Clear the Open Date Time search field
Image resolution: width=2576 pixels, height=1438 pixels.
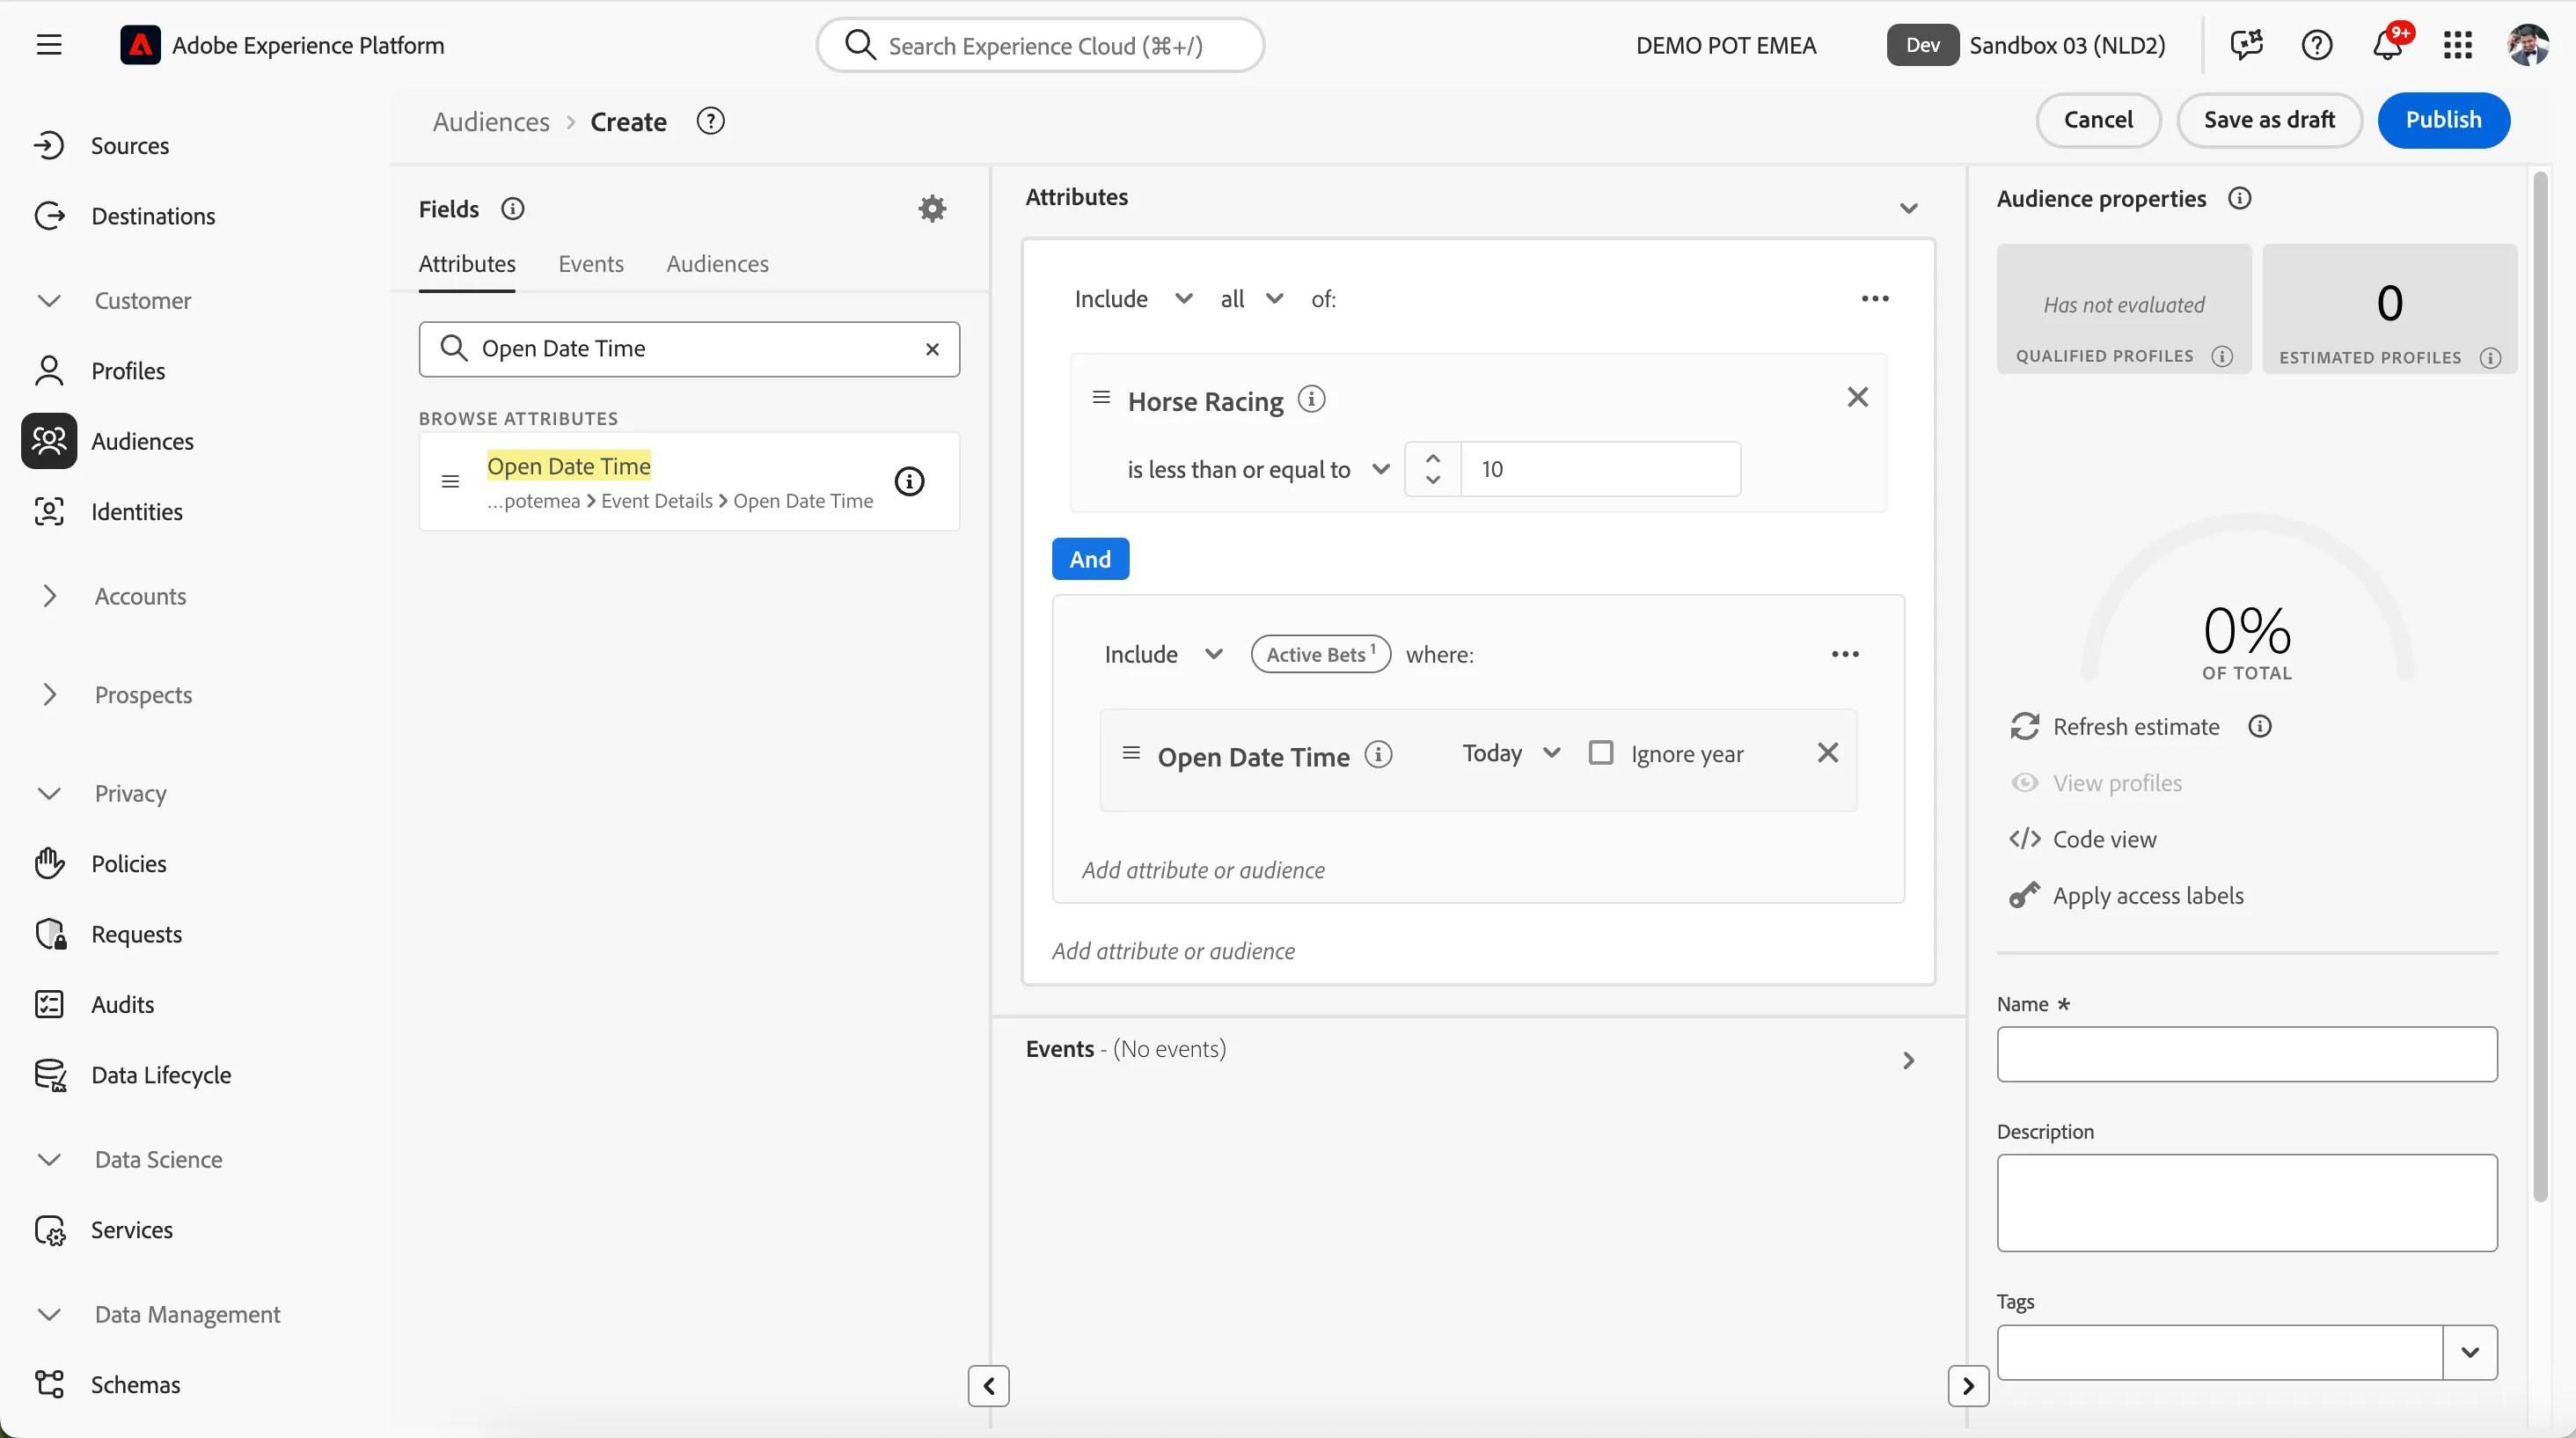[x=932, y=349]
